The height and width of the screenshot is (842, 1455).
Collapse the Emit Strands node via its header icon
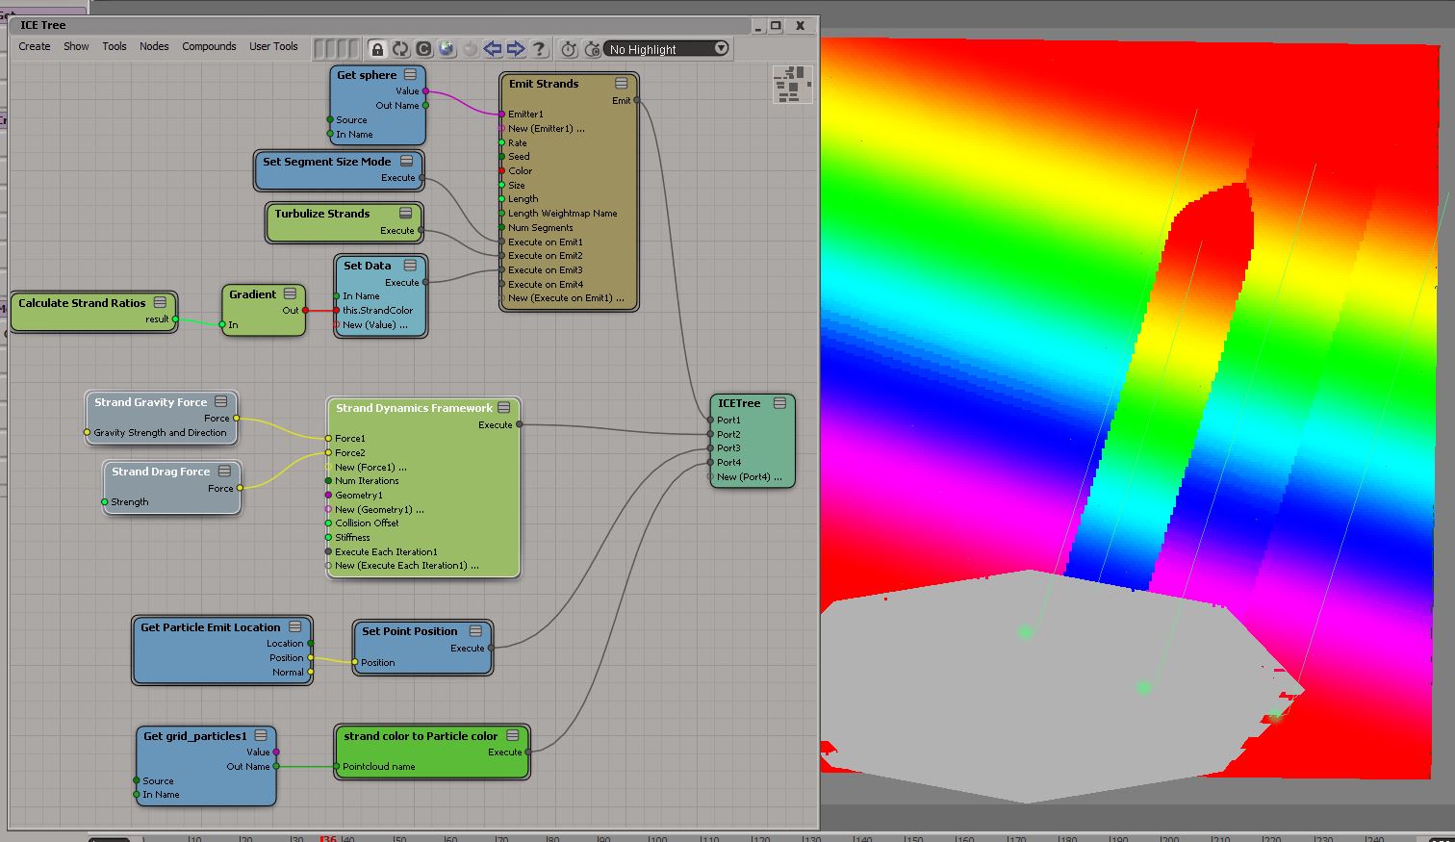click(622, 84)
